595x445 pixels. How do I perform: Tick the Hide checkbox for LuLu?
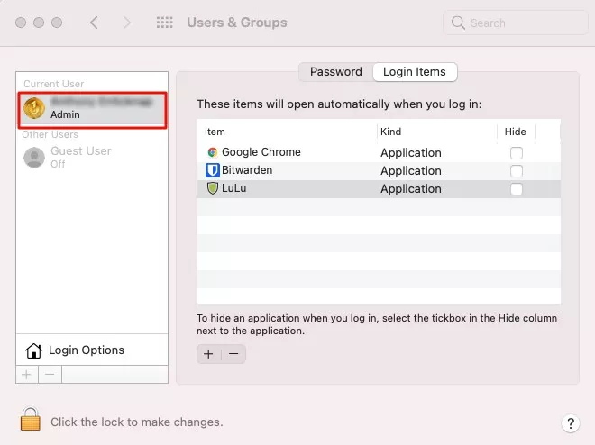(x=517, y=189)
